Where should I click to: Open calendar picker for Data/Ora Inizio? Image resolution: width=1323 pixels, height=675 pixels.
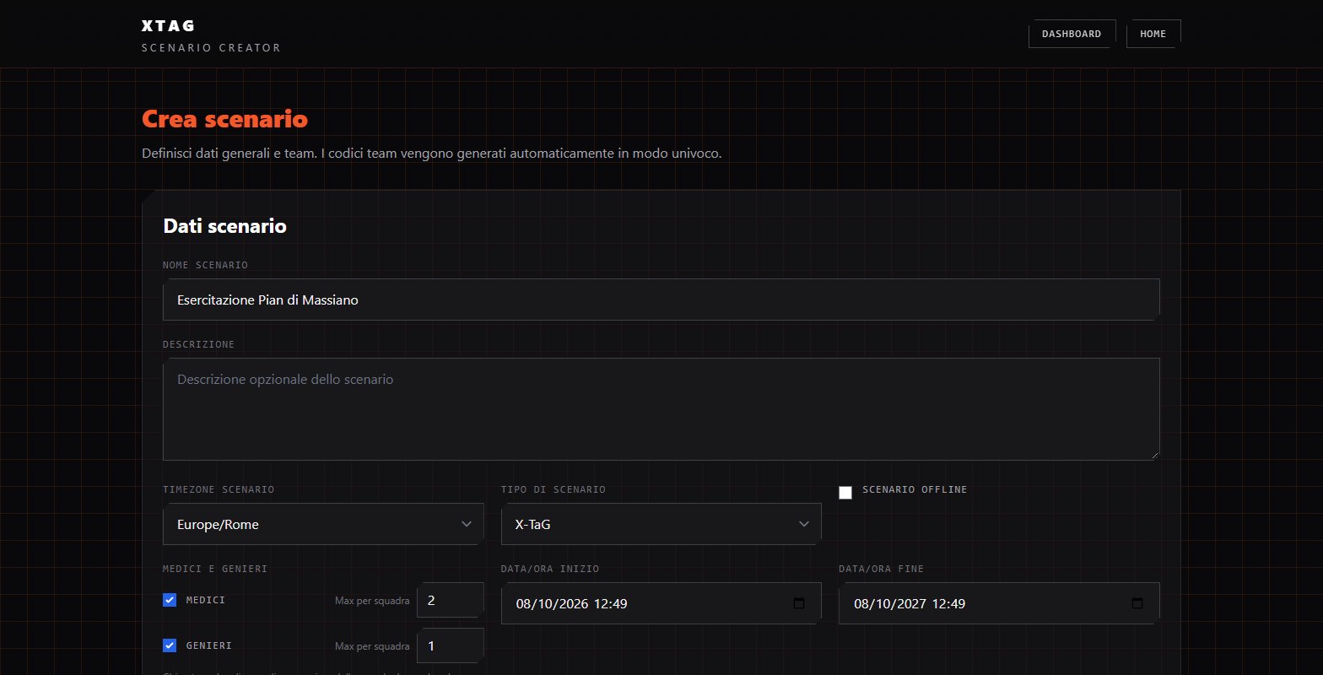[799, 603]
